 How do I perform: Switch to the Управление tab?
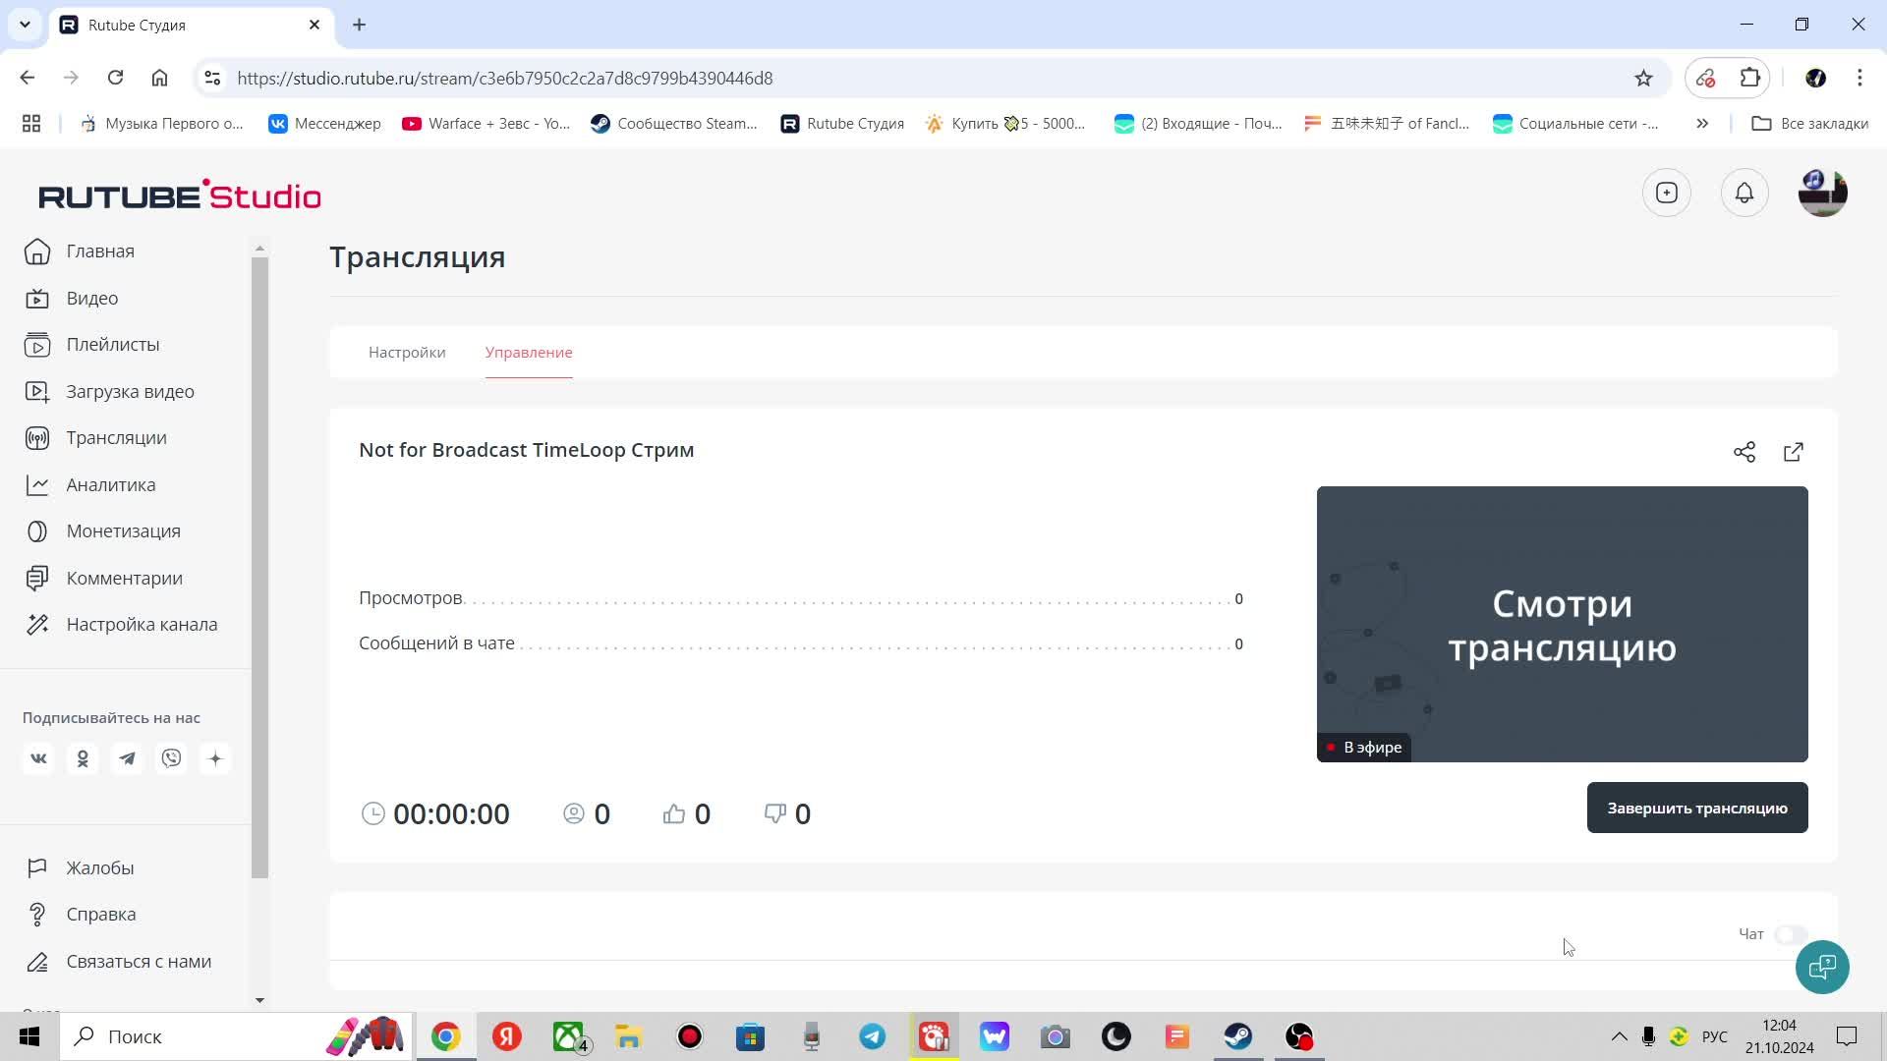click(529, 352)
